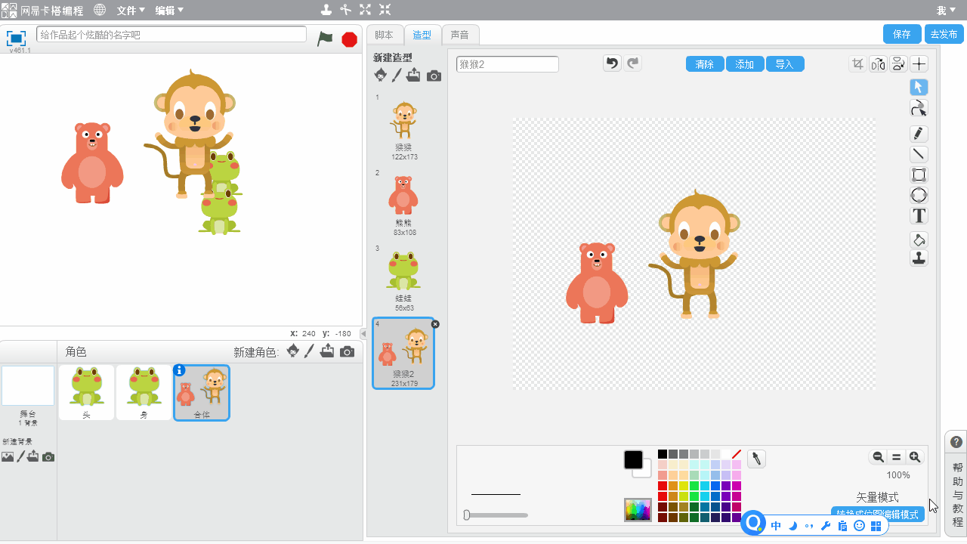The image size is (967, 544).
Task: Select the grow sprite tool in top bar
Action: (366, 10)
